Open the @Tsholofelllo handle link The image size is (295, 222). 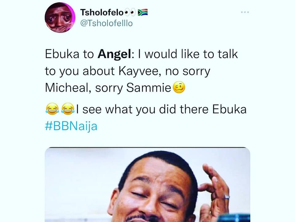[107, 23]
